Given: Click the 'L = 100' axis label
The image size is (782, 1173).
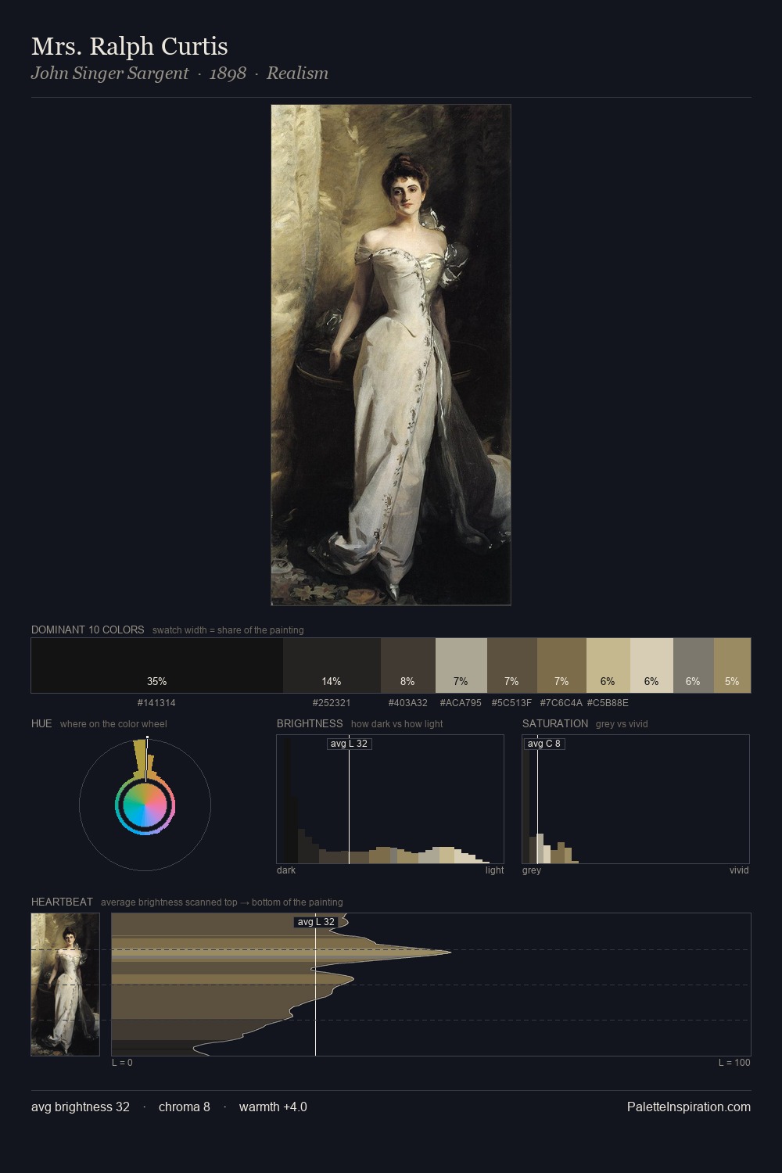Looking at the screenshot, I should [734, 1063].
